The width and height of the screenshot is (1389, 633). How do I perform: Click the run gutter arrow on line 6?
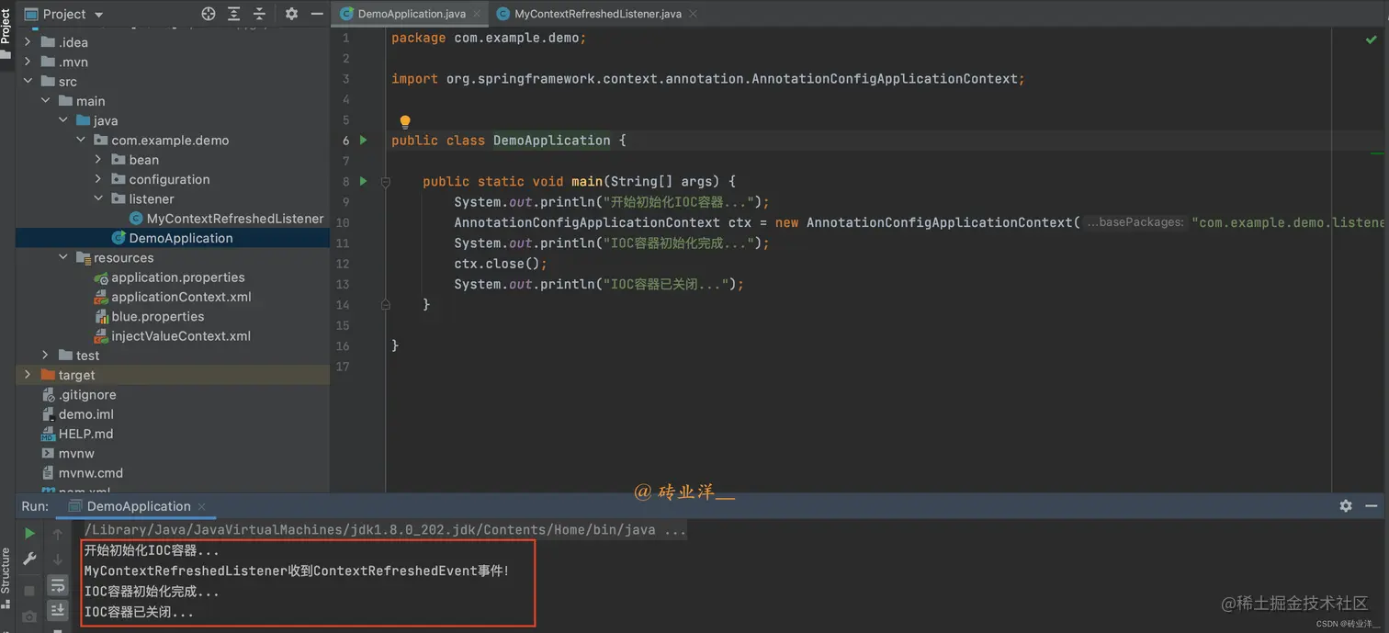pos(364,141)
